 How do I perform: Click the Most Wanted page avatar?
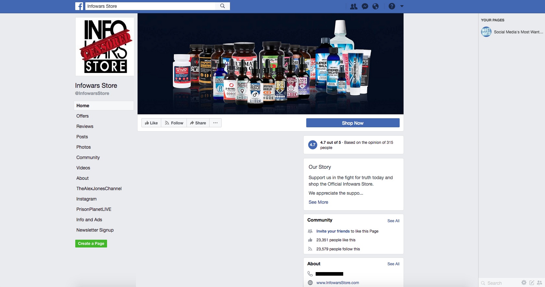tap(486, 32)
